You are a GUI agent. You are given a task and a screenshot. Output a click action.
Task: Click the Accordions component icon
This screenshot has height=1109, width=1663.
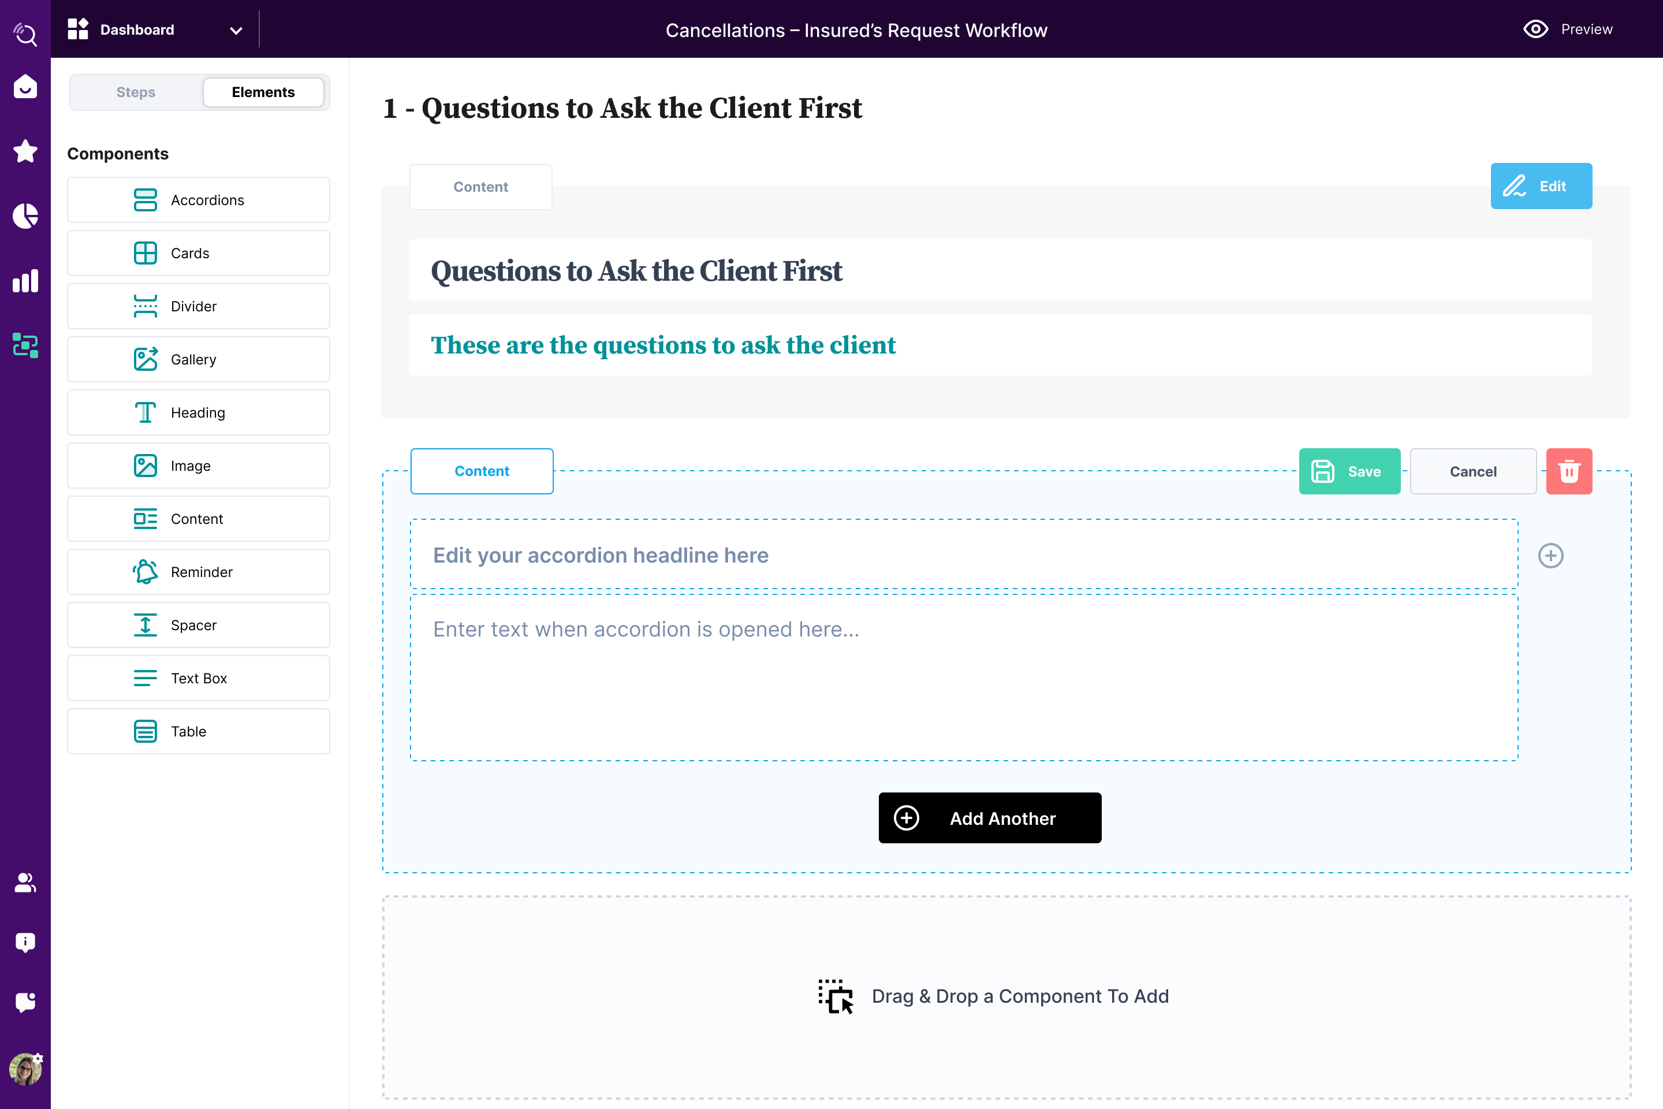[145, 199]
